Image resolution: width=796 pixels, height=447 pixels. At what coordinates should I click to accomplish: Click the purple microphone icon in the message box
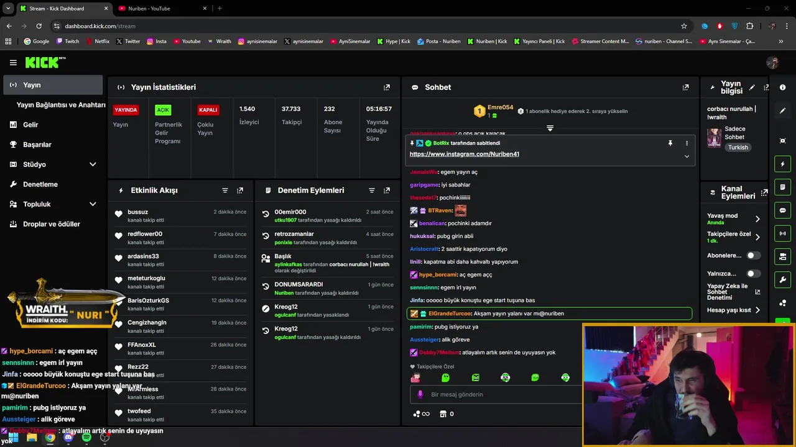pos(420,394)
